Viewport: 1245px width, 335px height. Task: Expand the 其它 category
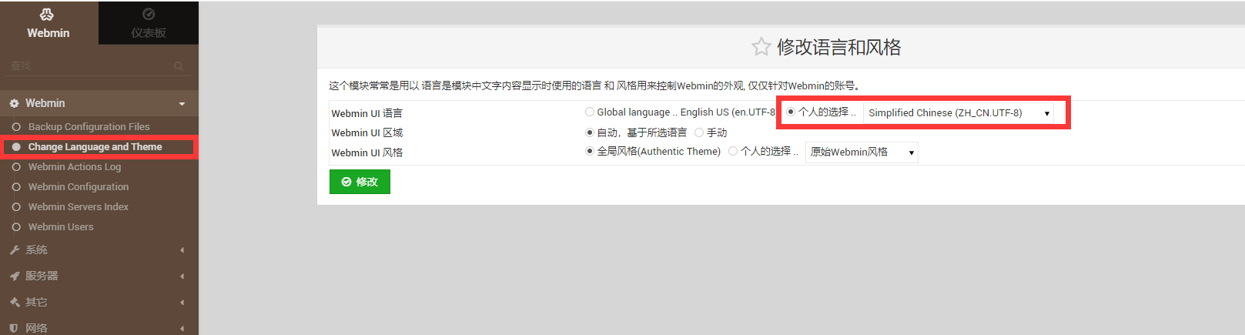(99, 302)
